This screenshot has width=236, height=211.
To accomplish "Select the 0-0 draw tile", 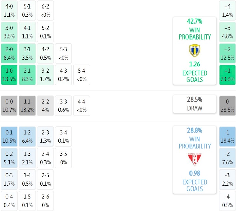I will pyautogui.click(x=9, y=106).
